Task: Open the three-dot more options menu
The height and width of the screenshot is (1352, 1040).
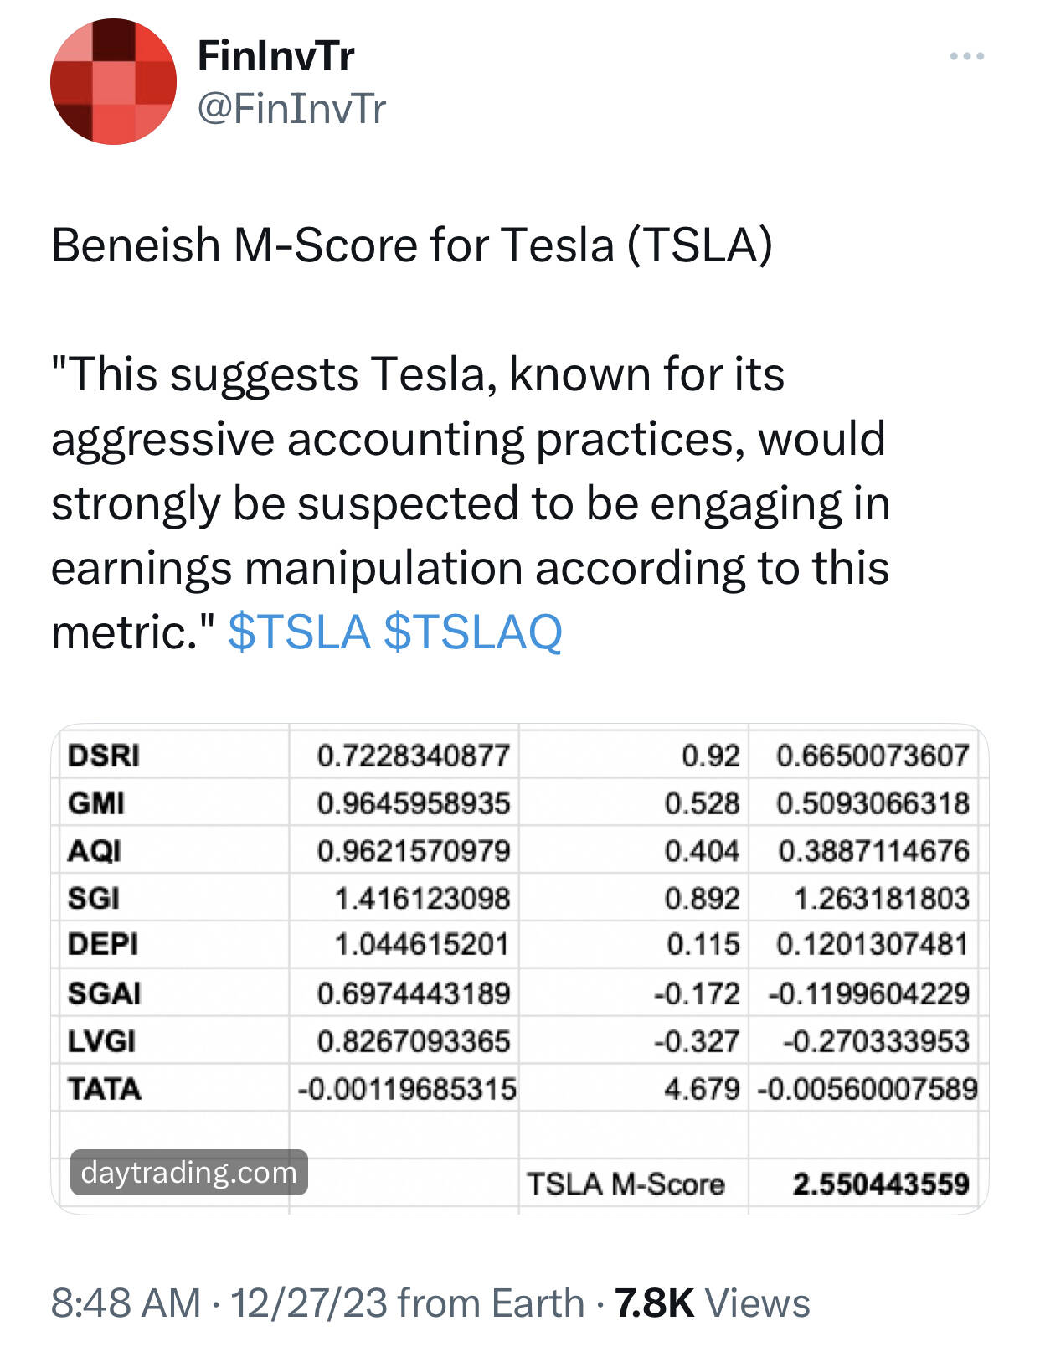Action: [x=966, y=56]
